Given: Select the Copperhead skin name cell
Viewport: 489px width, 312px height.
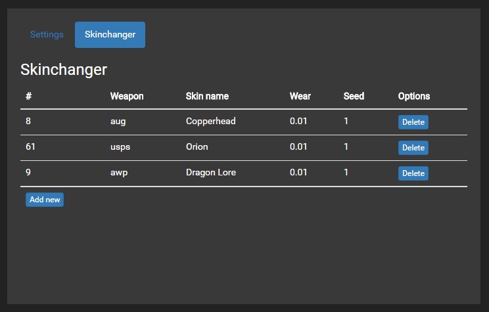Looking at the screenshot, I should [211, 122].
